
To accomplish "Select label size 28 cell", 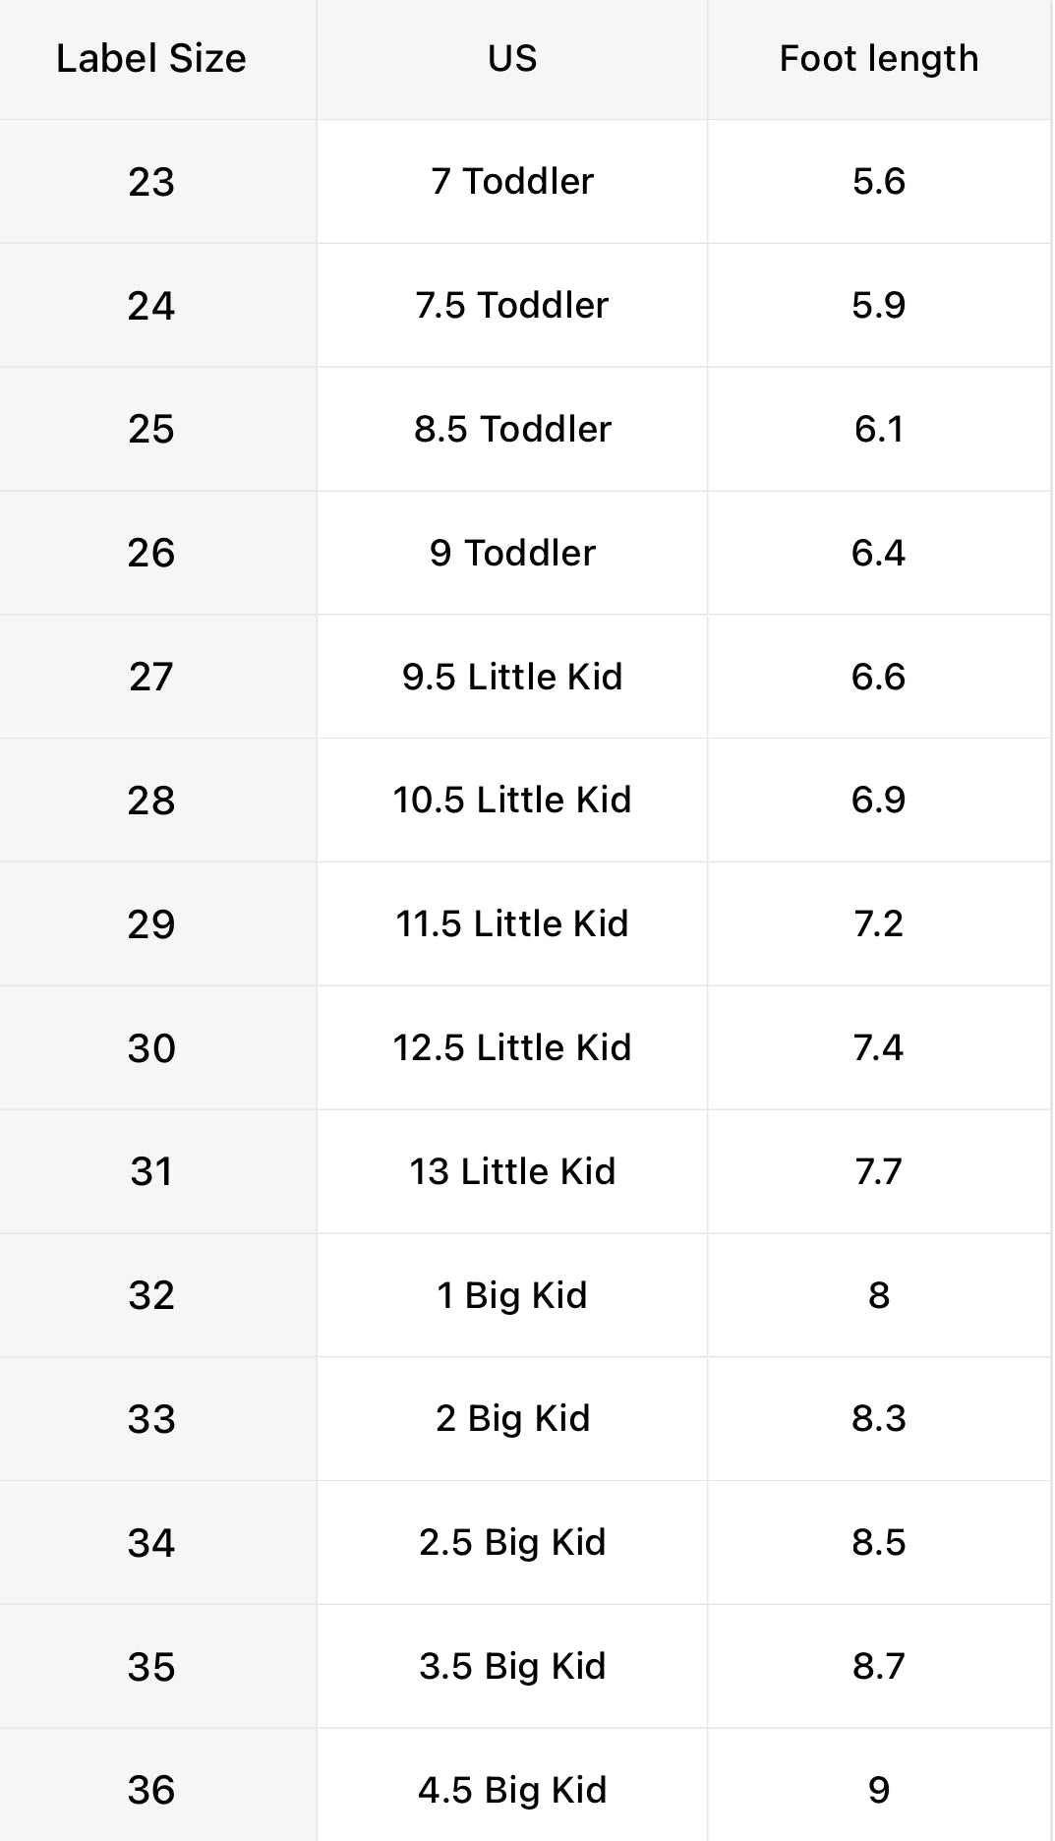I will pos(151,801).
